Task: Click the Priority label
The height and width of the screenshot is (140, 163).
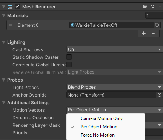Action: coord(20,133)
